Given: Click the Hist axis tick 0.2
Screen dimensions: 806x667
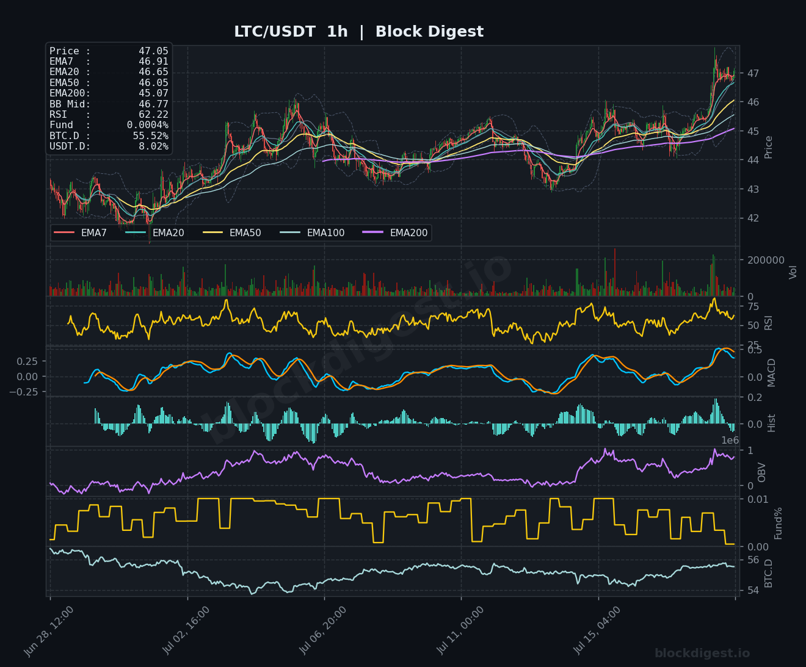Looking at the screenshot, I should [x=755, y=397].
